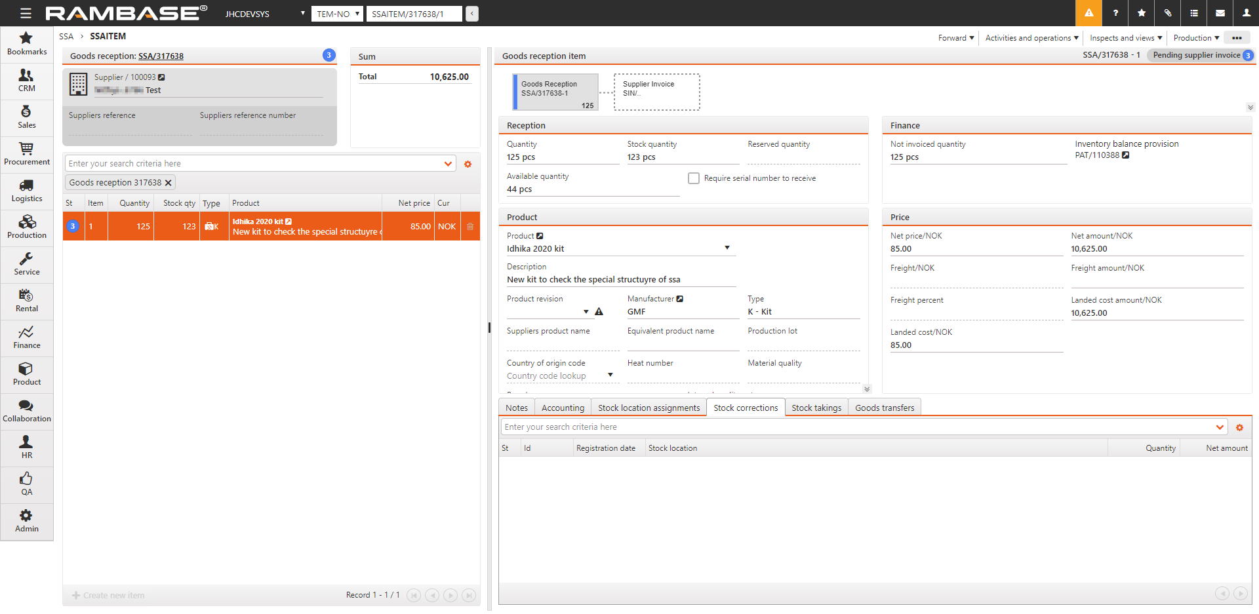Viewport: 1259px width, 614px height.
Task: Click Create new item button
Action: (x=109, y=595)
